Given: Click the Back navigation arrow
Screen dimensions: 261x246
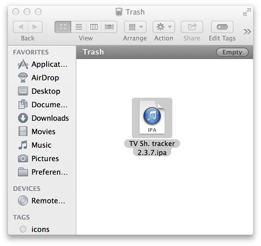Looking at the screenshot, I should [21, 27].
